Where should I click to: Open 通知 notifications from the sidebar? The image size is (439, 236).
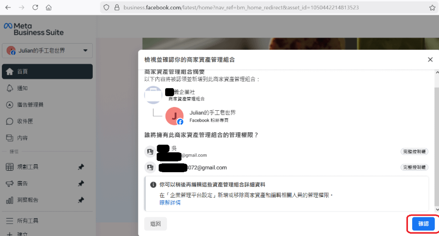pos(23,88)
